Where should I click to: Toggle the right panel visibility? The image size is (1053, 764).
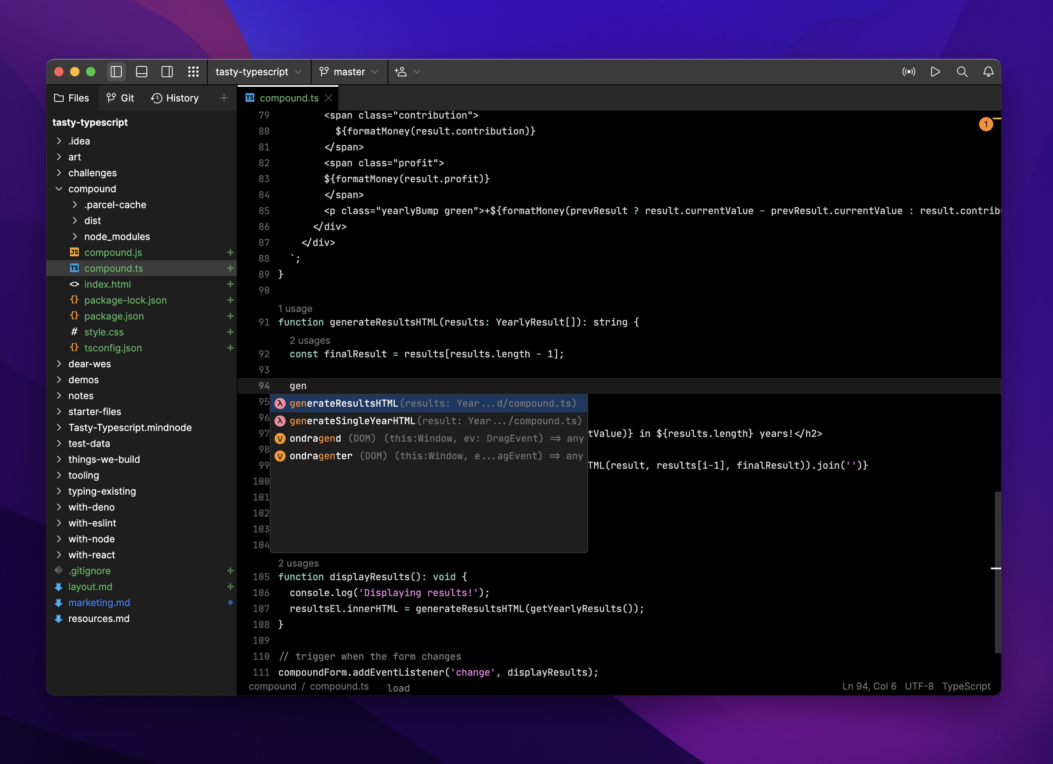click(167, 72)
